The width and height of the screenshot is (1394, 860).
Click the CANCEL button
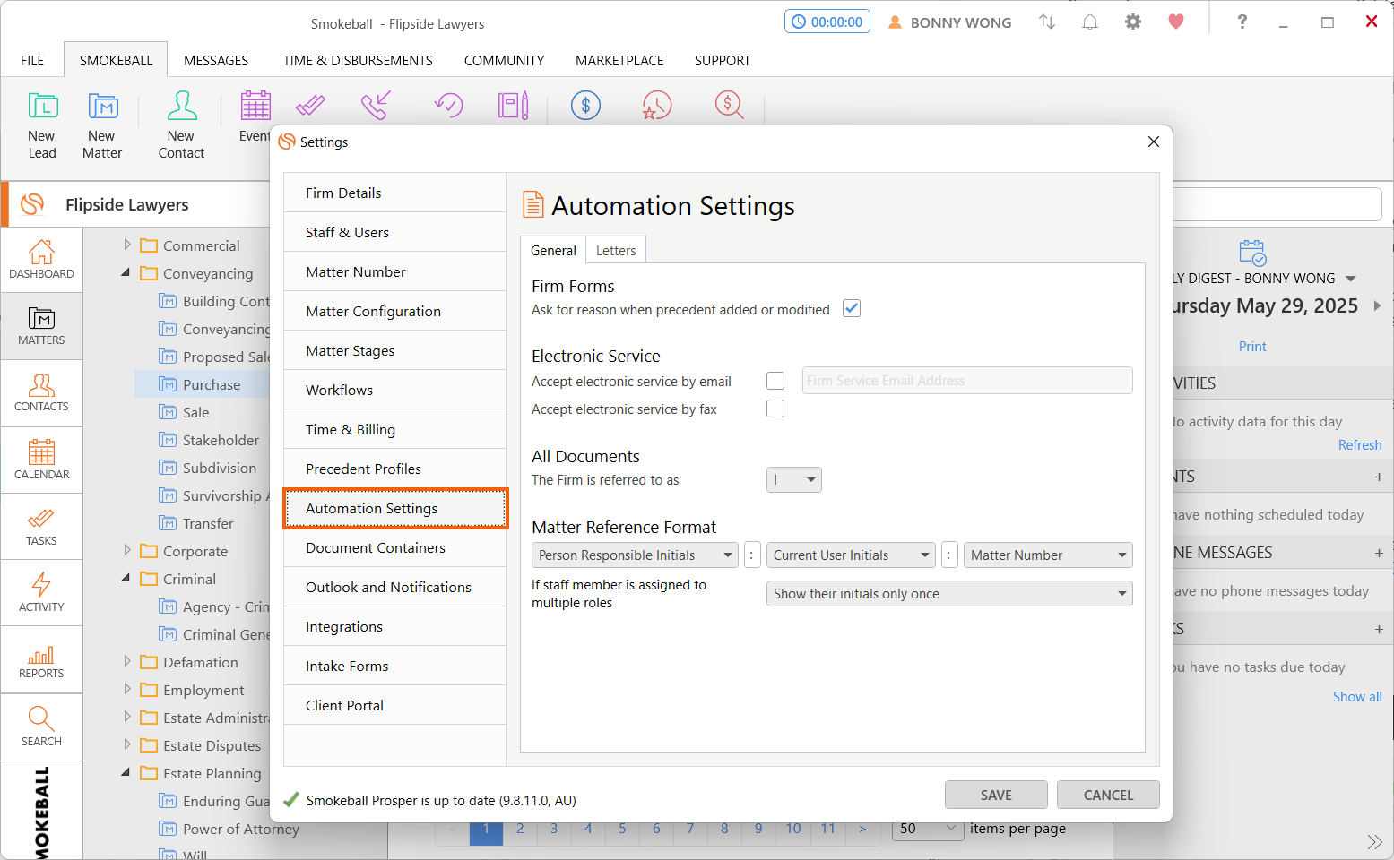pos(1108,795)
